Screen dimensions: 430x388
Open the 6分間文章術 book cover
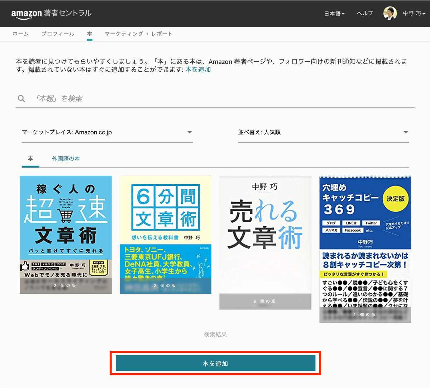point(166,235)
